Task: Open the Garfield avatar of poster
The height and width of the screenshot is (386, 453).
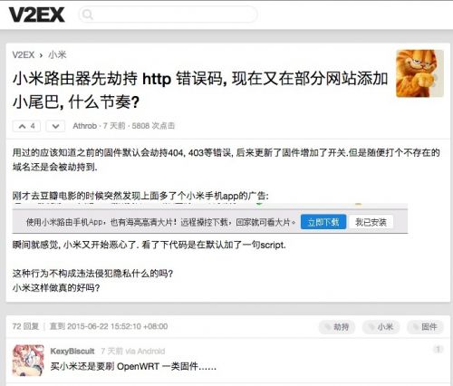Action: [x=419, y=73]
